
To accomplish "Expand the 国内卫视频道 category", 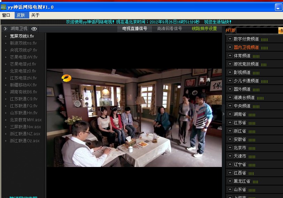I will point(230,47).
